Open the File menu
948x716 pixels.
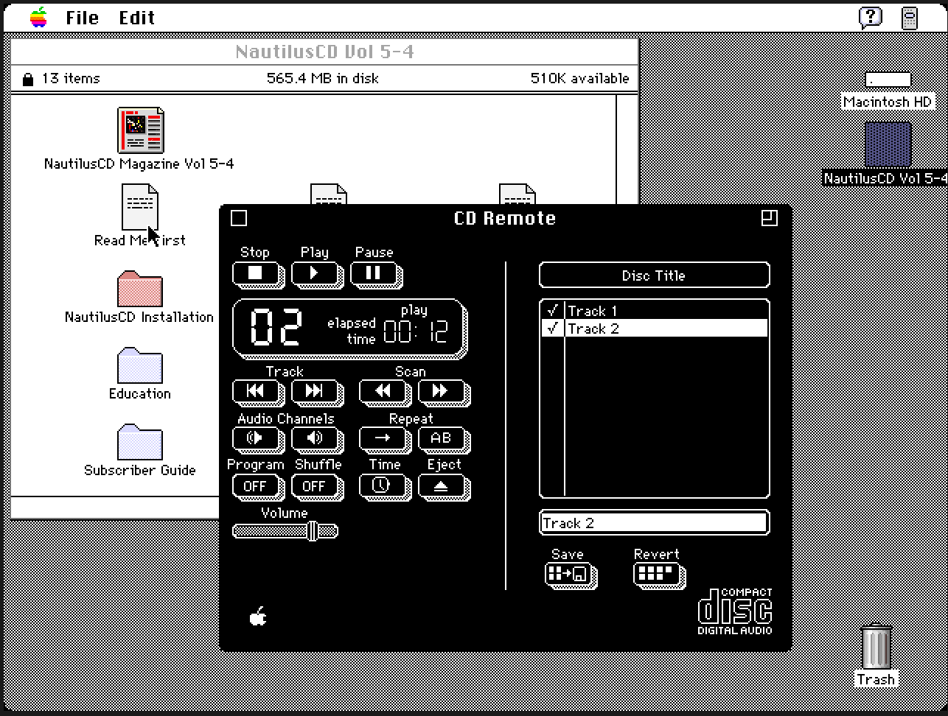click(x=82, y=18)
